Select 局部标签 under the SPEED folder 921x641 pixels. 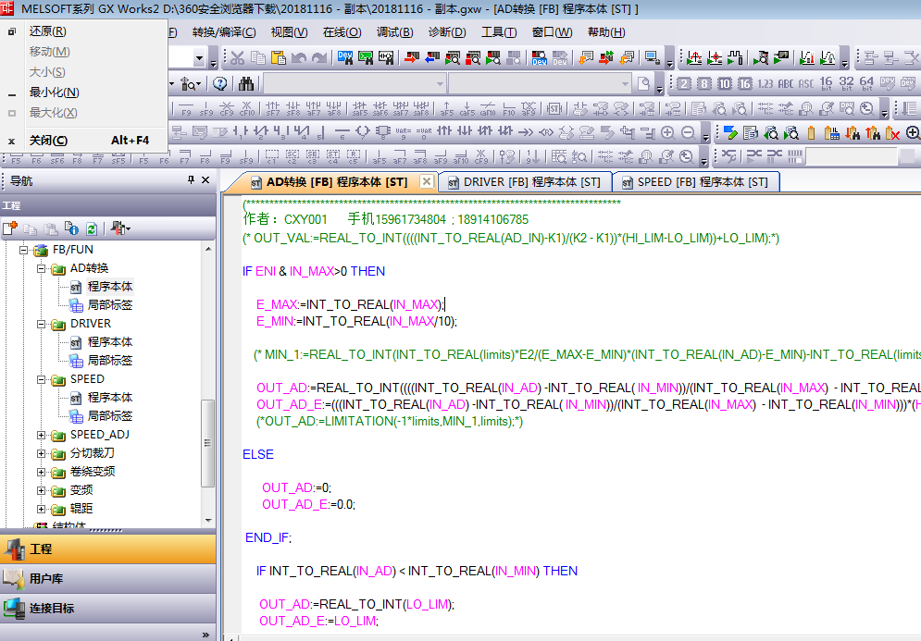[109, 416]
